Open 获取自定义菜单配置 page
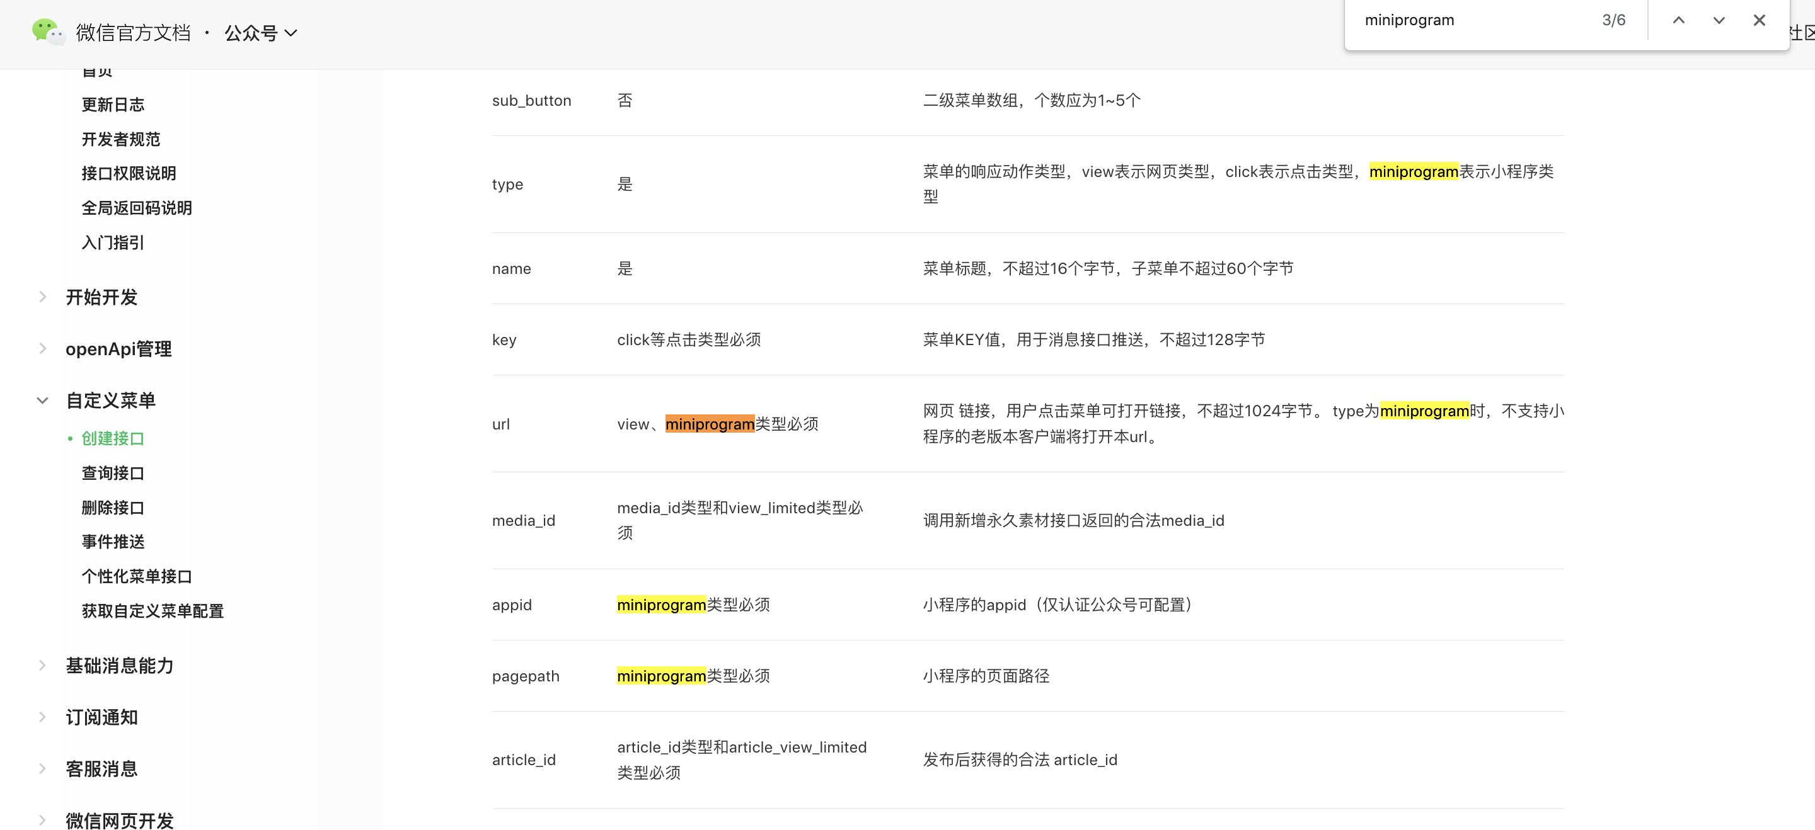The width and height of the screenshot is (1815, 830). pyautogui.click(x=152, y=611)
